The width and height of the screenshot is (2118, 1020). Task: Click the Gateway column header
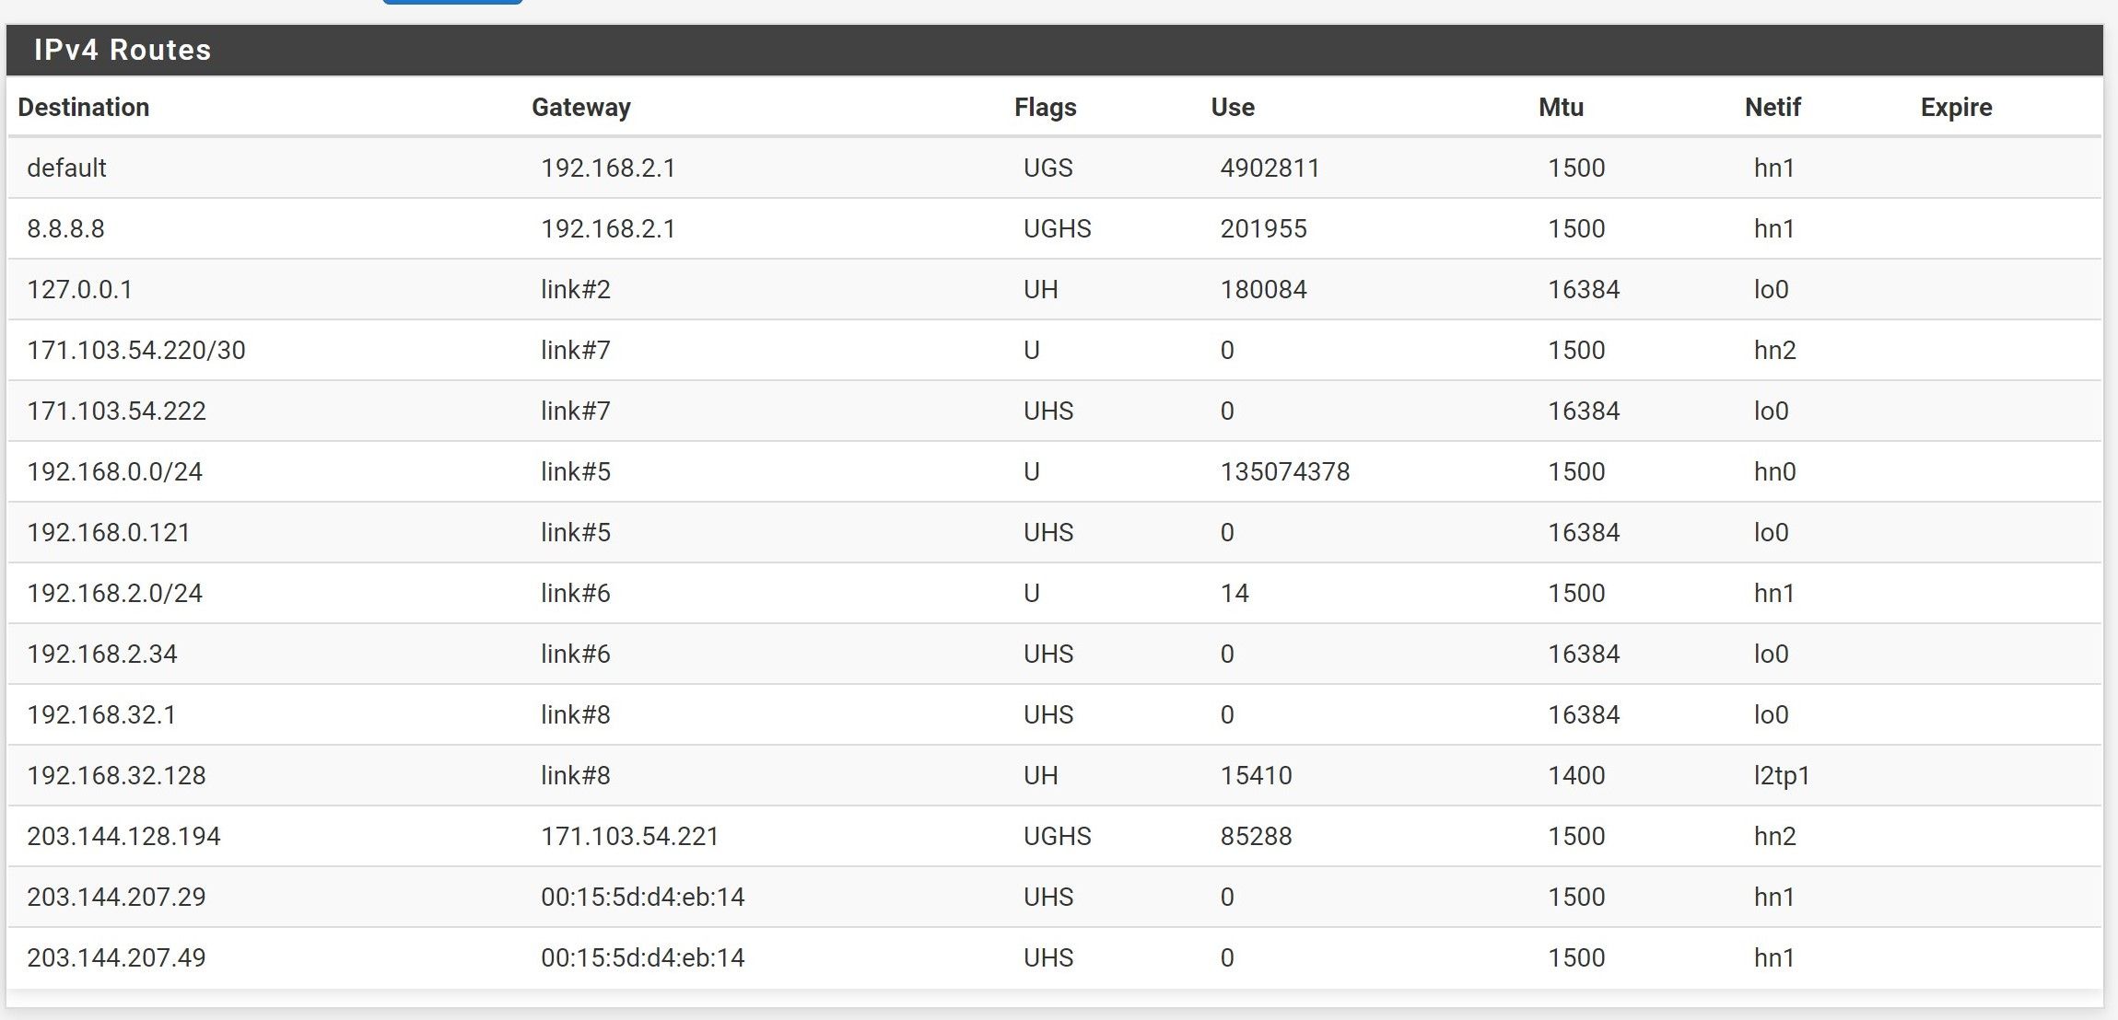tap(580, 108)
